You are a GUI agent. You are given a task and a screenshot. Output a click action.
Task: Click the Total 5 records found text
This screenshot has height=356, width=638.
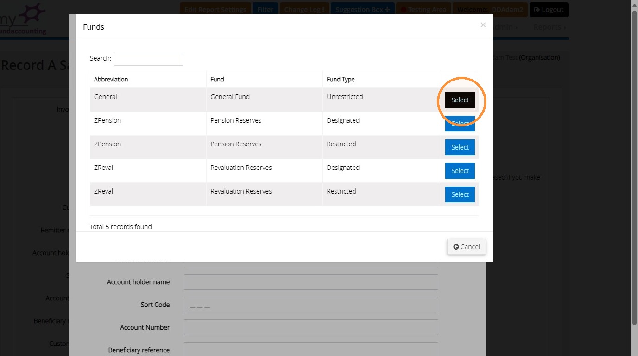pos(121,227)
